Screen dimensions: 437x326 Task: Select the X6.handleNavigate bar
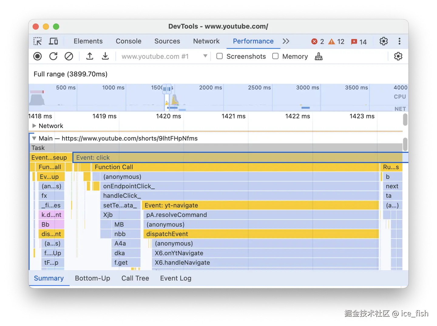[265, 262]
